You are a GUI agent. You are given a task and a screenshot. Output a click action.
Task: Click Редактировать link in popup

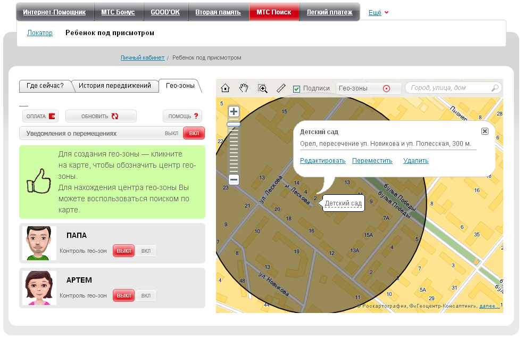coord(323,160)
